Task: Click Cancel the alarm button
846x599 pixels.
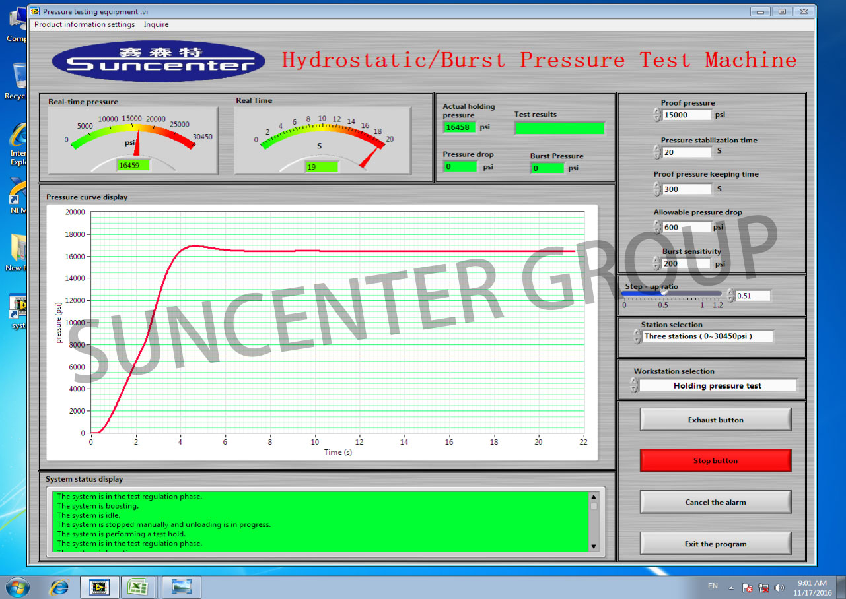Action: [715, 502]
